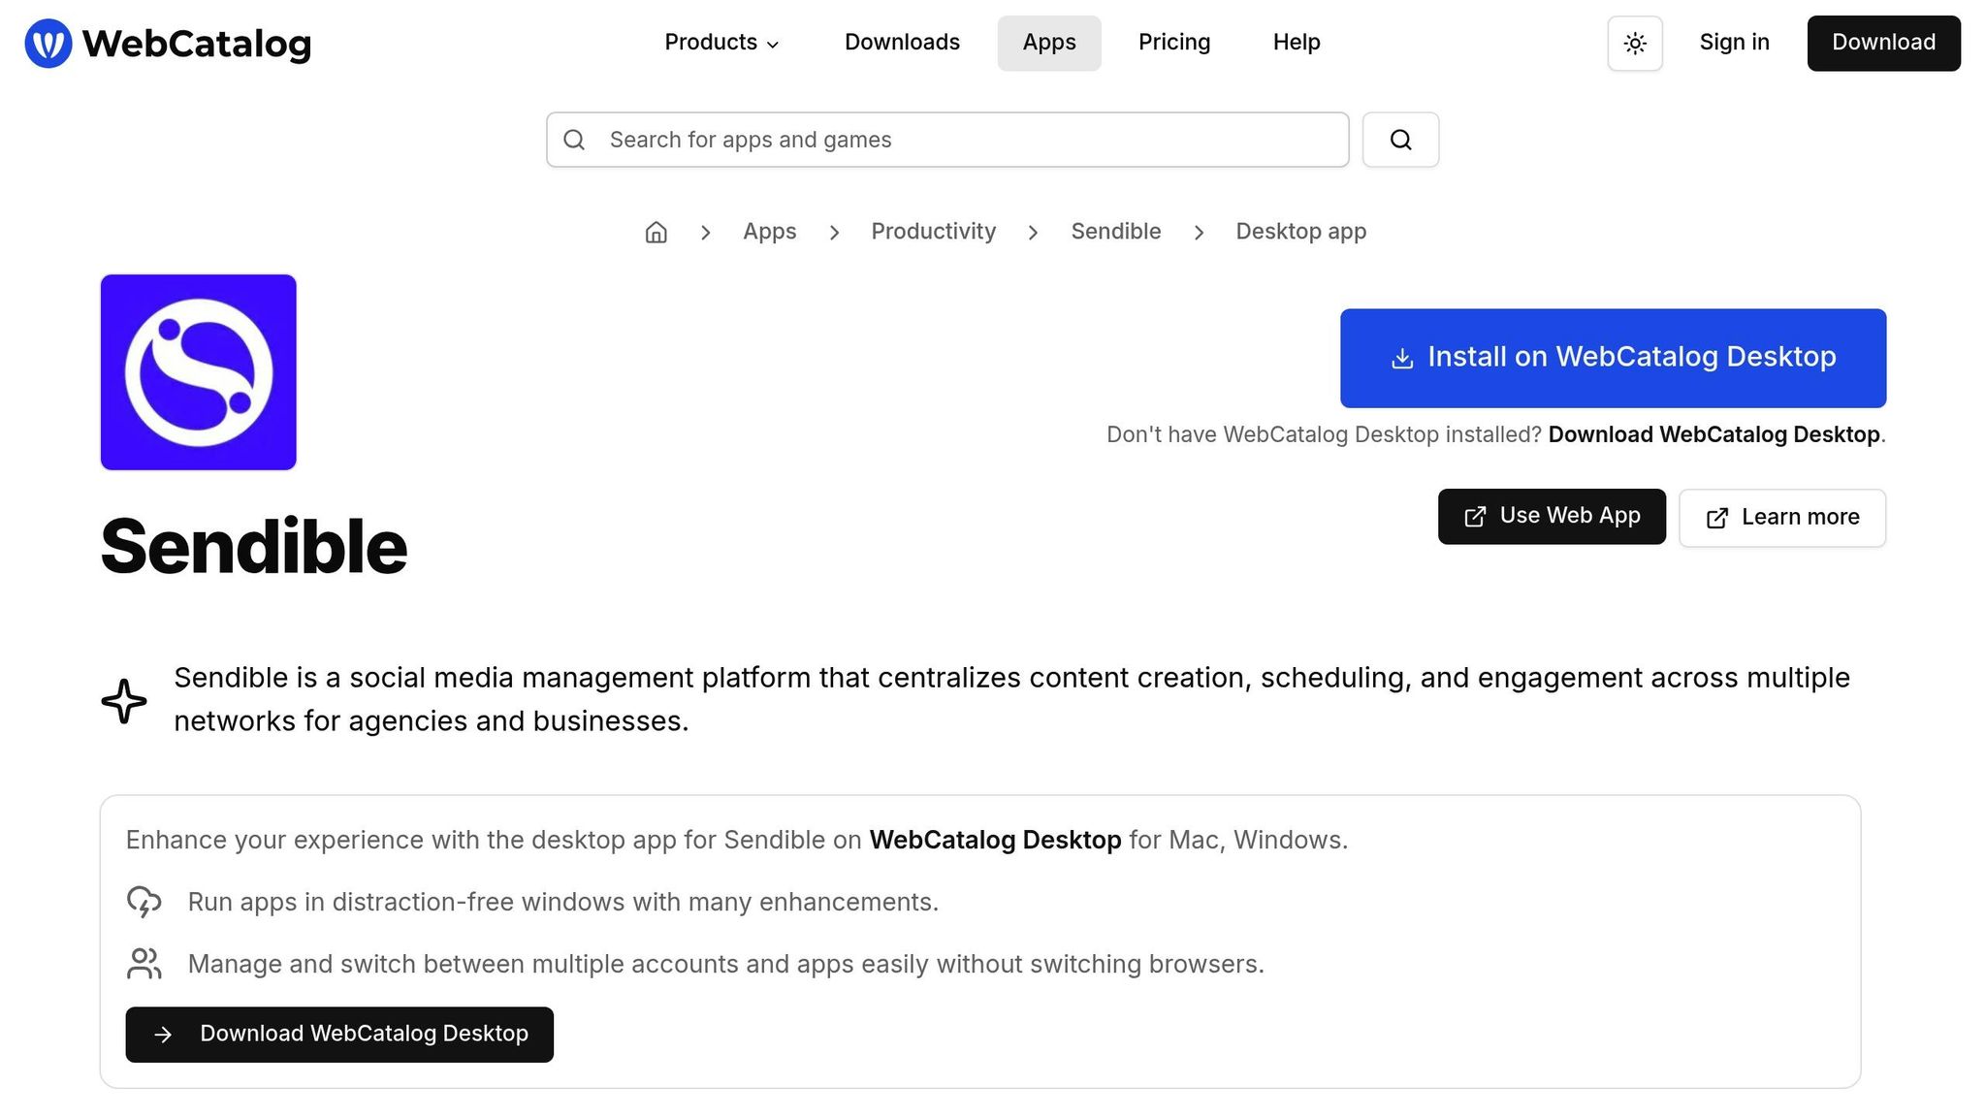Click the magnifier icon inside search field

click(574, 140)
